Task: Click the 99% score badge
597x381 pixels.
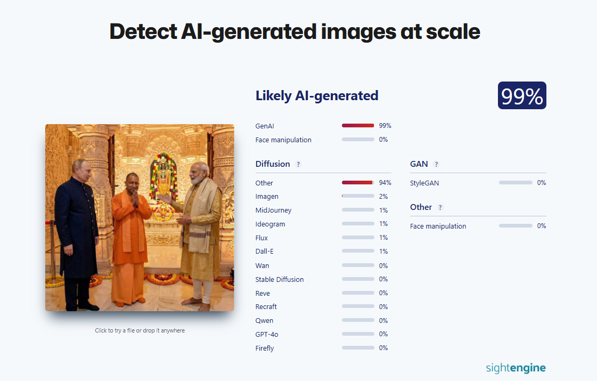Action: (x=522, y=96)
